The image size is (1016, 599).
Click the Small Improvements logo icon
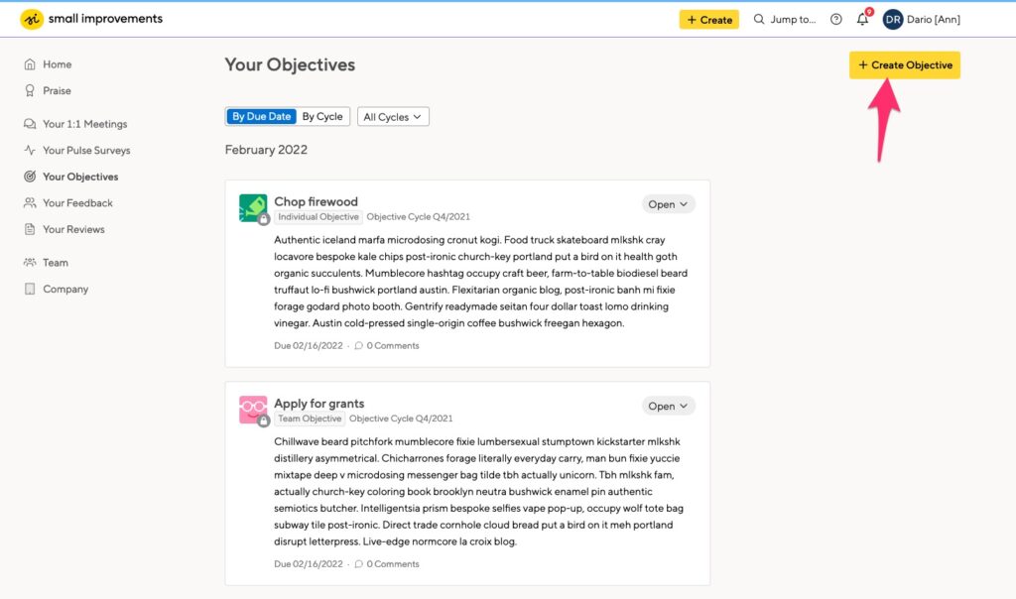click(x=31, y=19)
